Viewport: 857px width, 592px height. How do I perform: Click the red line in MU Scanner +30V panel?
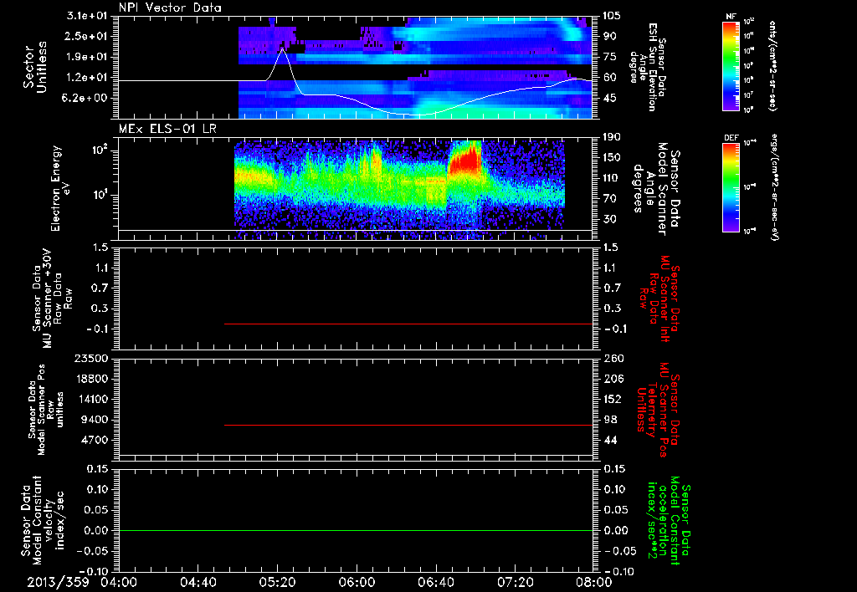(408, 324)
